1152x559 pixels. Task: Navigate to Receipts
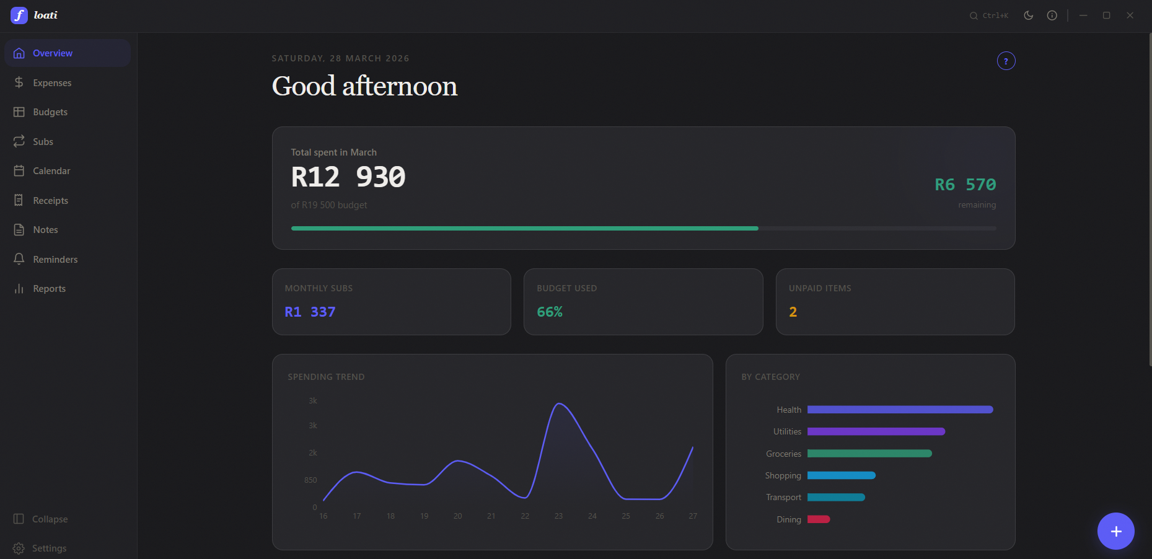tap(68, 200)
